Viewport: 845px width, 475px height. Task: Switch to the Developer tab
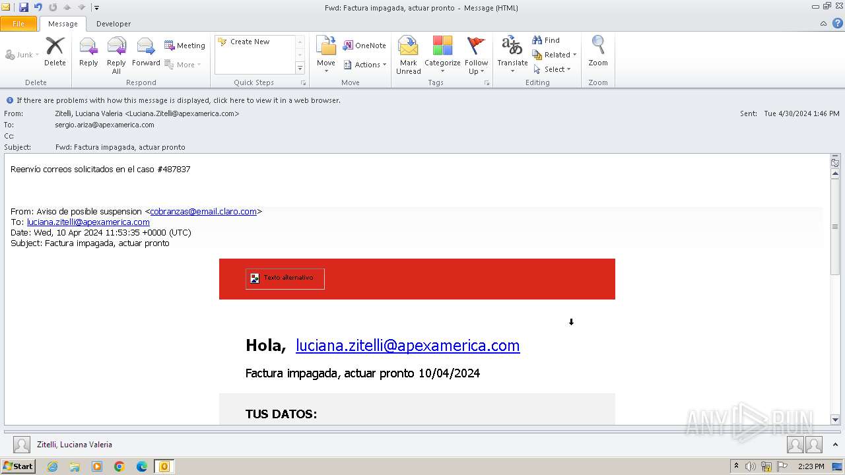[x=114, y=24]
